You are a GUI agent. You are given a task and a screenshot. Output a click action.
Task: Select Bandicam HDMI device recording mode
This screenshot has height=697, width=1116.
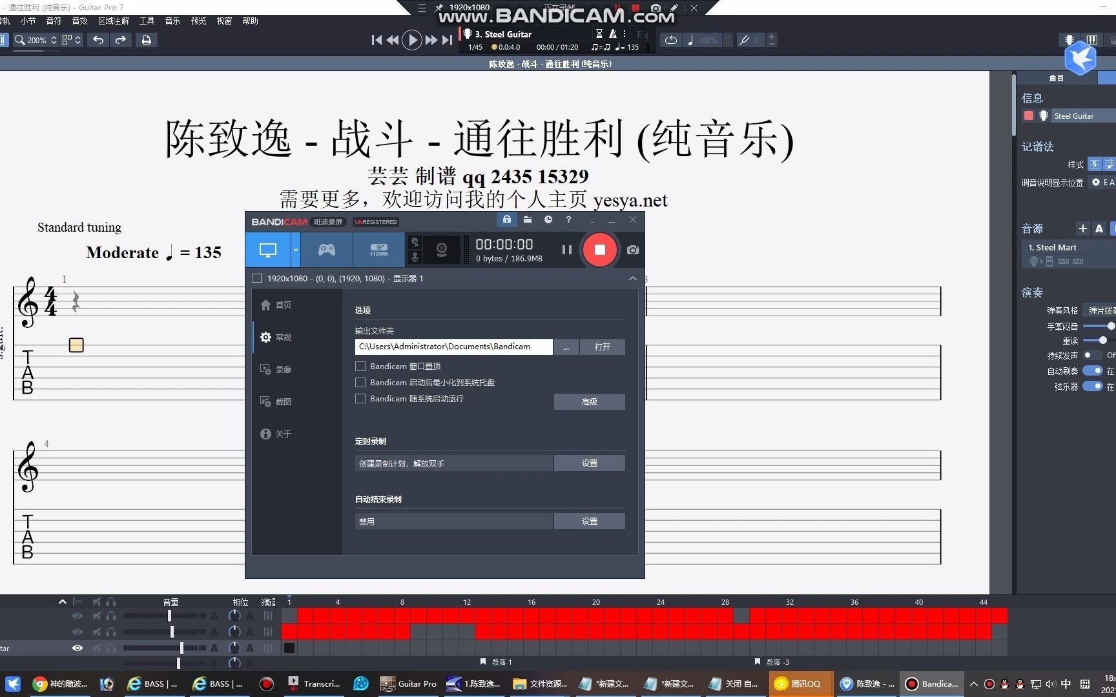pyautogui.click(x=379, y=250)
